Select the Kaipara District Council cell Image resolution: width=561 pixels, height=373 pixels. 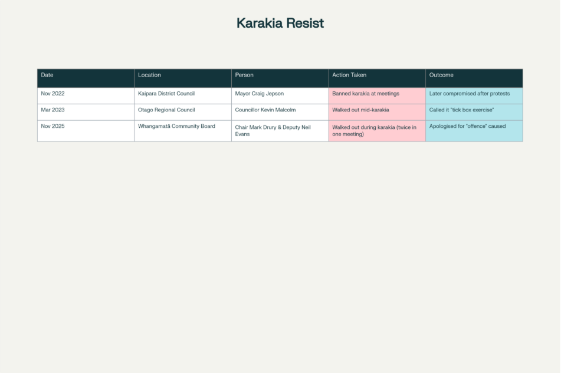183,94
